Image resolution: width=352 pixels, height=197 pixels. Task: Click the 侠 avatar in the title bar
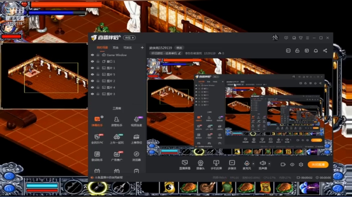click(275, 38)
